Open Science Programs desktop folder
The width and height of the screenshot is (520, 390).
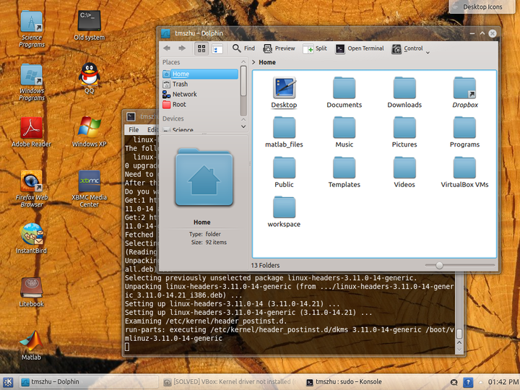pos(32,29)
